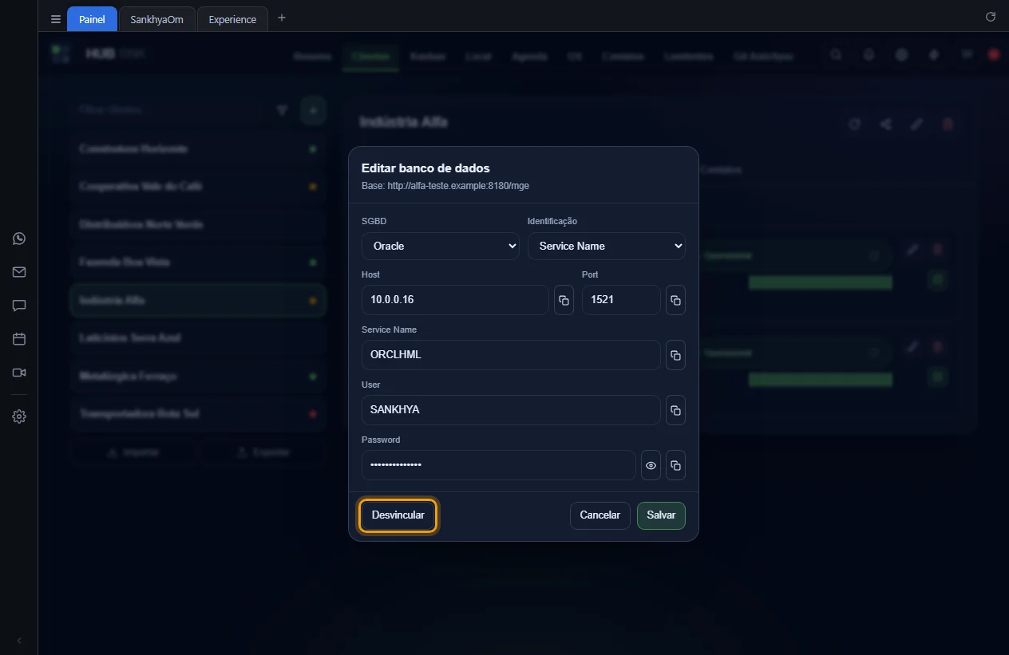Copy the User value SANKHYA
The height and width of the screenshot is (655, 1009).
tap(675, 410)
